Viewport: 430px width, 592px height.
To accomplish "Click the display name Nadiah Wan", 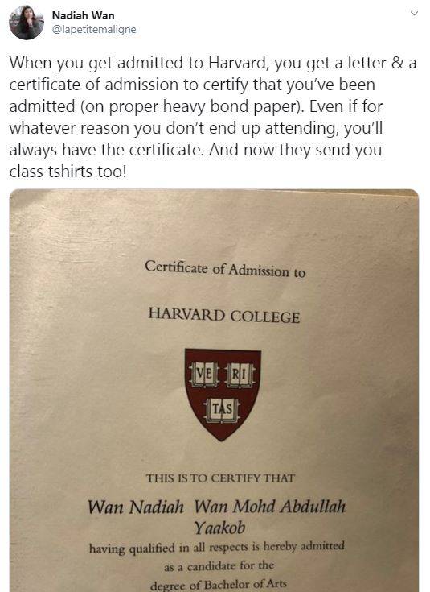I will pyautogui.click(x=83, y=15).
